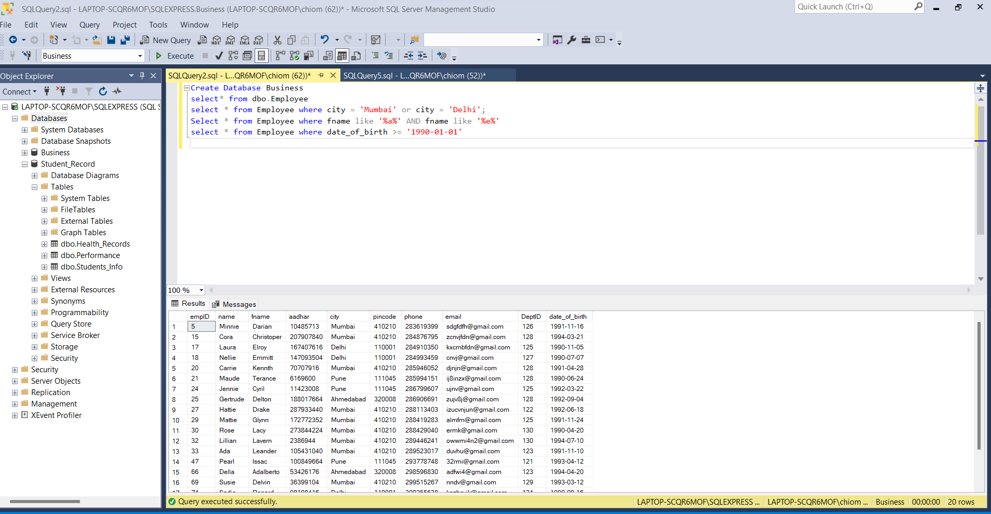Viewport: 991px width, 514px height.
Task: Collapse the Student_Record database node
Action: (x=24, y=164)
